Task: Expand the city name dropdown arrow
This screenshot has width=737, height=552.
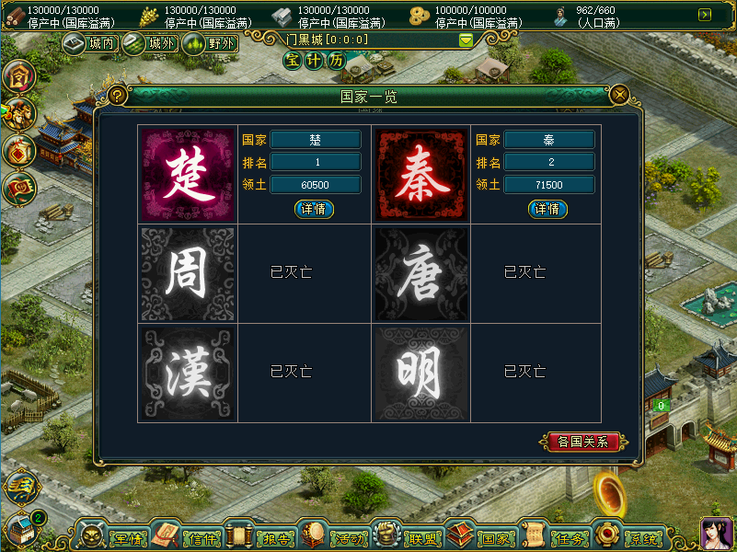Action: coord(466,40)
